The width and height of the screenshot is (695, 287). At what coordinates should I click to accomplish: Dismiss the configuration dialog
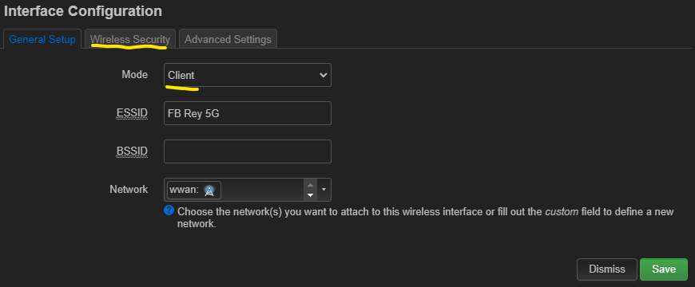[x=607, y=269]
